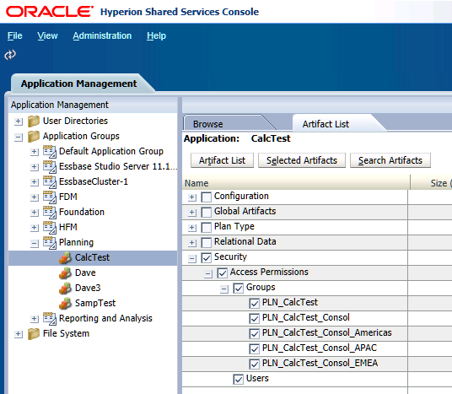Click the refresh icon below the File menu
The height and width of the screenshot is (394, 452).
10,55
